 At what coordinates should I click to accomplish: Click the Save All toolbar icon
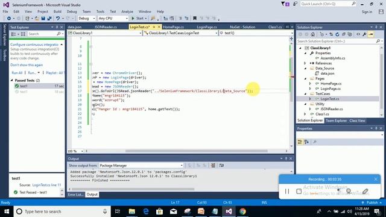pyautogui.click(x=49, y=19)
